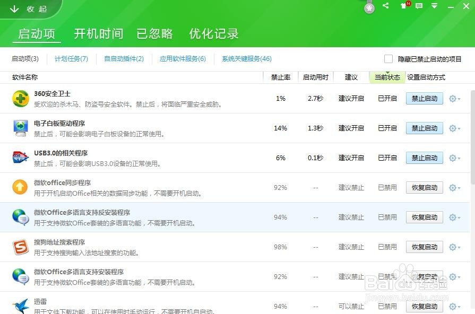The height and width of the screenshot is (314, 475).
Task: Sort by the 当前状态 column header
Action: click(x=387, y=77)
